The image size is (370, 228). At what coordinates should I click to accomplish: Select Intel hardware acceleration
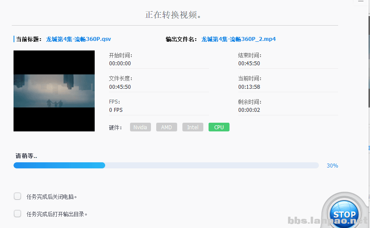click(x=193, y=127)
